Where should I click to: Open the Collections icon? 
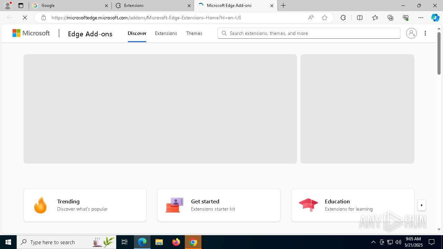390,18
